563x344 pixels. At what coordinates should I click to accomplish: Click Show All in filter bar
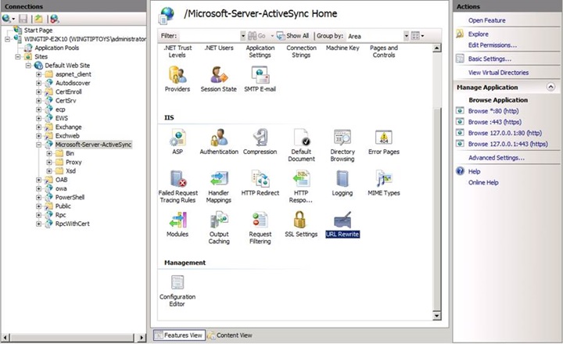(x=292, y=36)
